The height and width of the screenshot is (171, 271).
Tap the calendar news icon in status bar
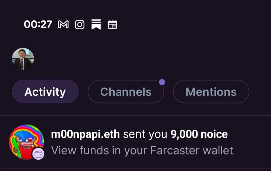(112, 25)
